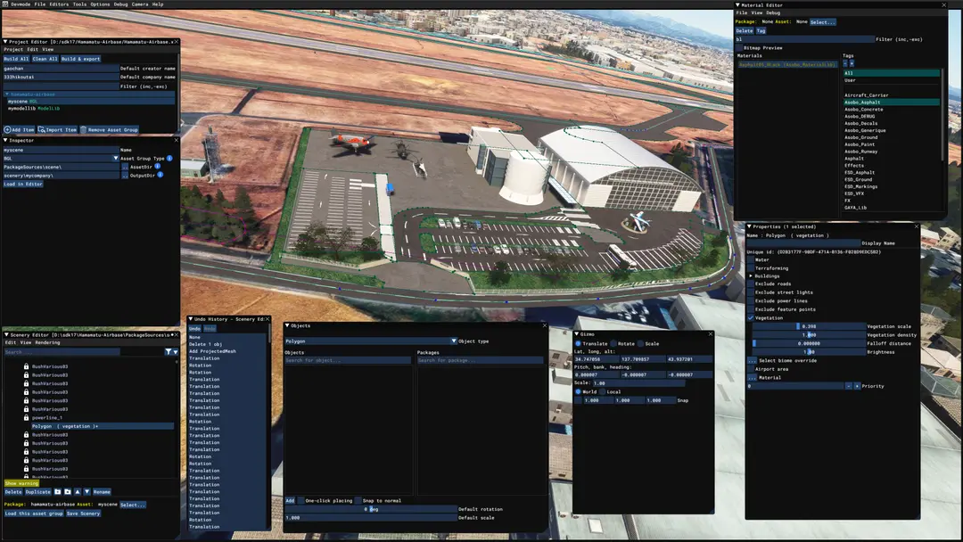Screen dimensions: 963x542
Task: Expand the Buildings section in Properties
Action: pyautogui.click(x=751, y=276)
